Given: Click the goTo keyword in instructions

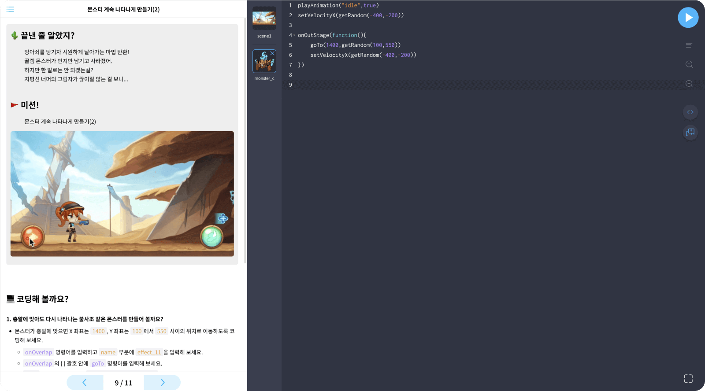Looking at the screenshot, I should (98, 363).
